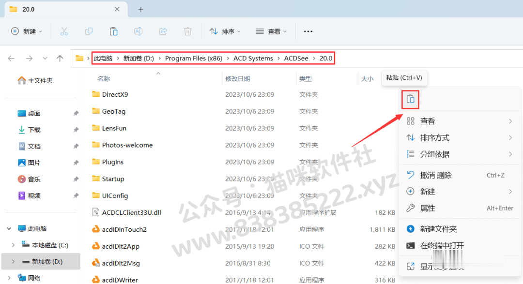Expand the 本地磁盘 (C:) tree node
This screenshot has height=284, width=523.
[x=13, y=245]
